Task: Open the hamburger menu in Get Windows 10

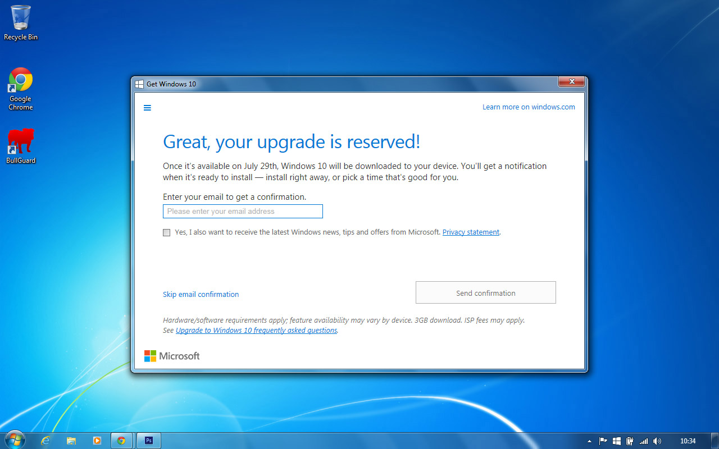Action: click(147, 108)
